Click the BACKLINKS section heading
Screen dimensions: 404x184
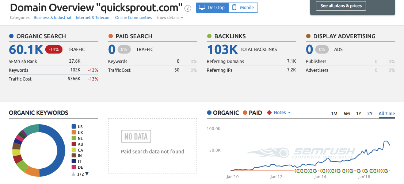click(230, 36)
